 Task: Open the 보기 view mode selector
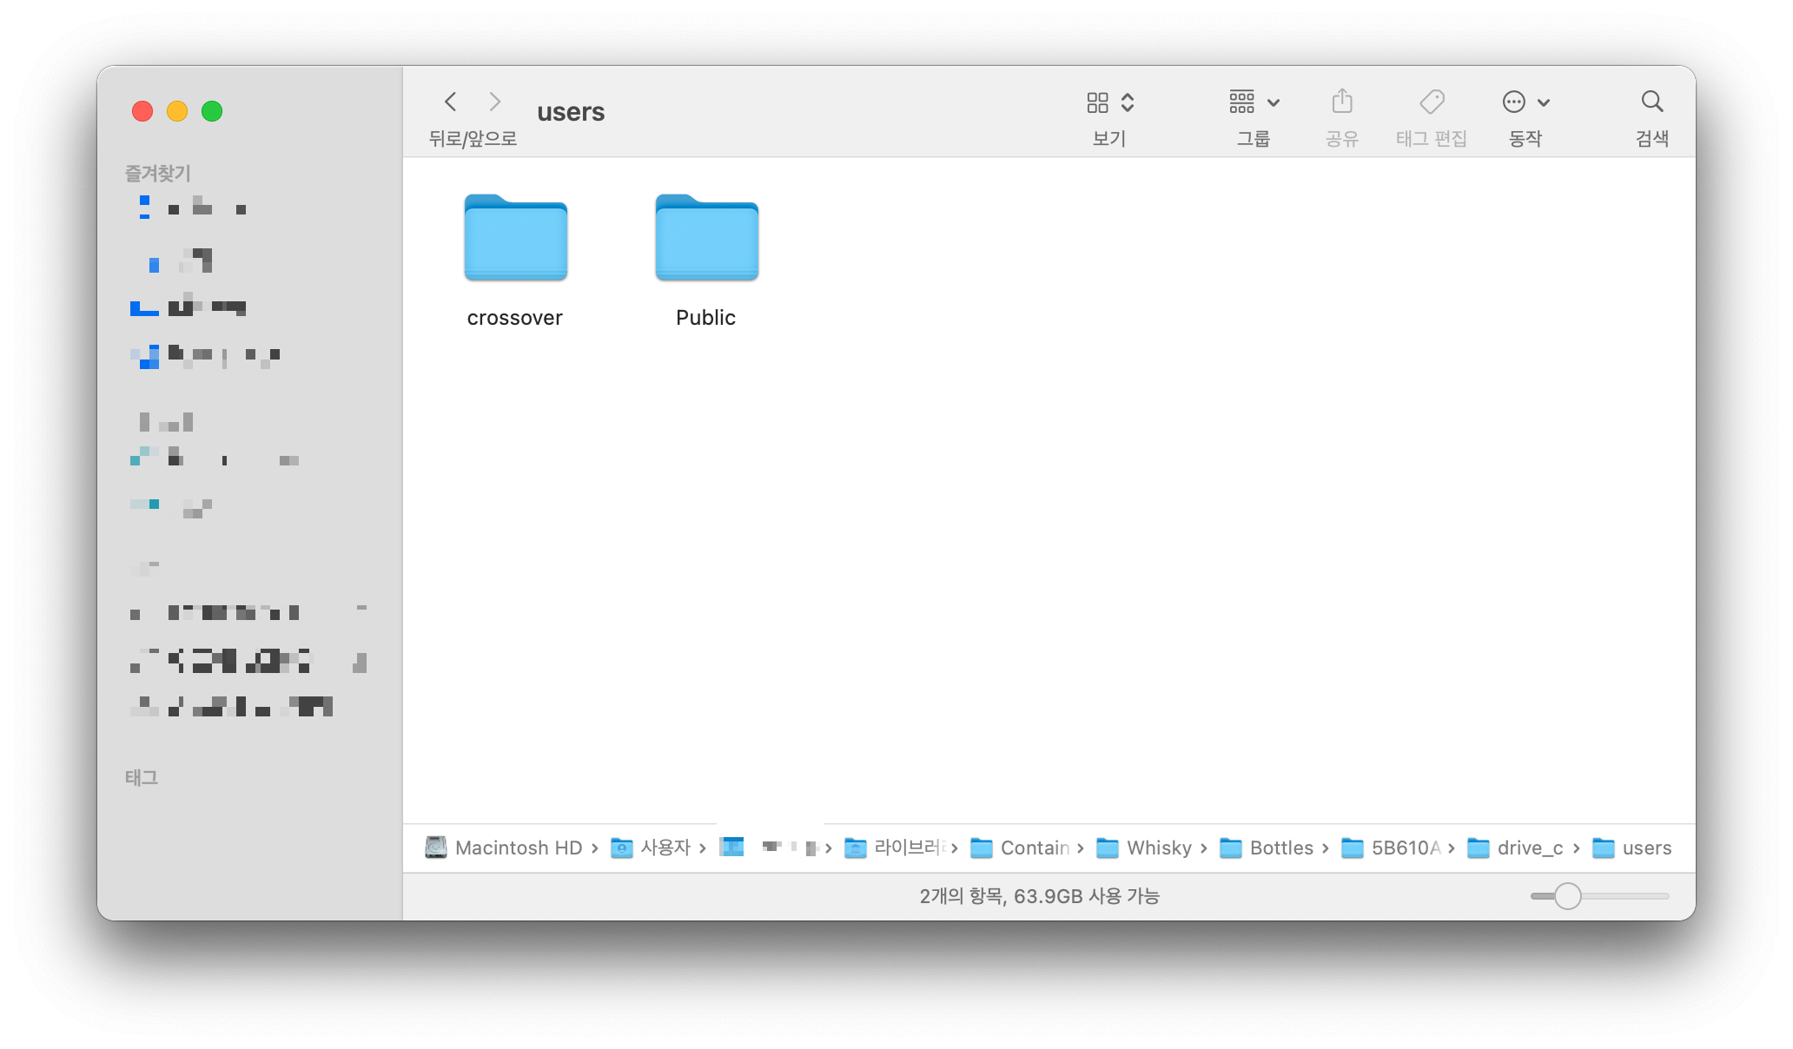coord(1109,102)
